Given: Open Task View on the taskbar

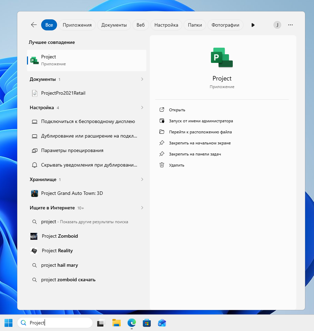Looking at the screenshot, I should pyautogui.click(x=101, y=323).
